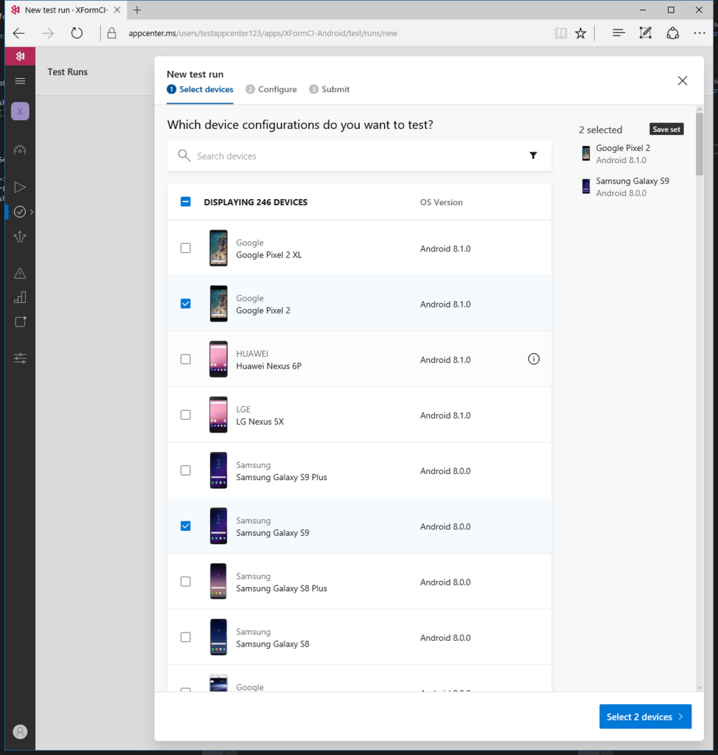Check the LG Nexus 5X checkbox
Viewport: 718px width, 755px height.
pos(186,414)
